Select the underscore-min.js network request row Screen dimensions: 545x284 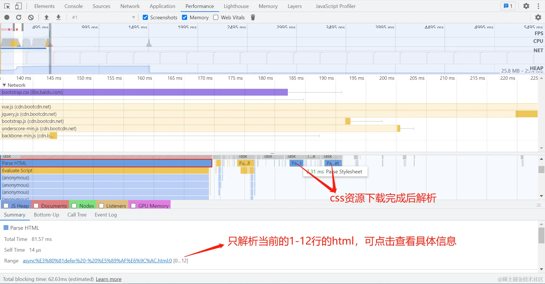(200, 129)
